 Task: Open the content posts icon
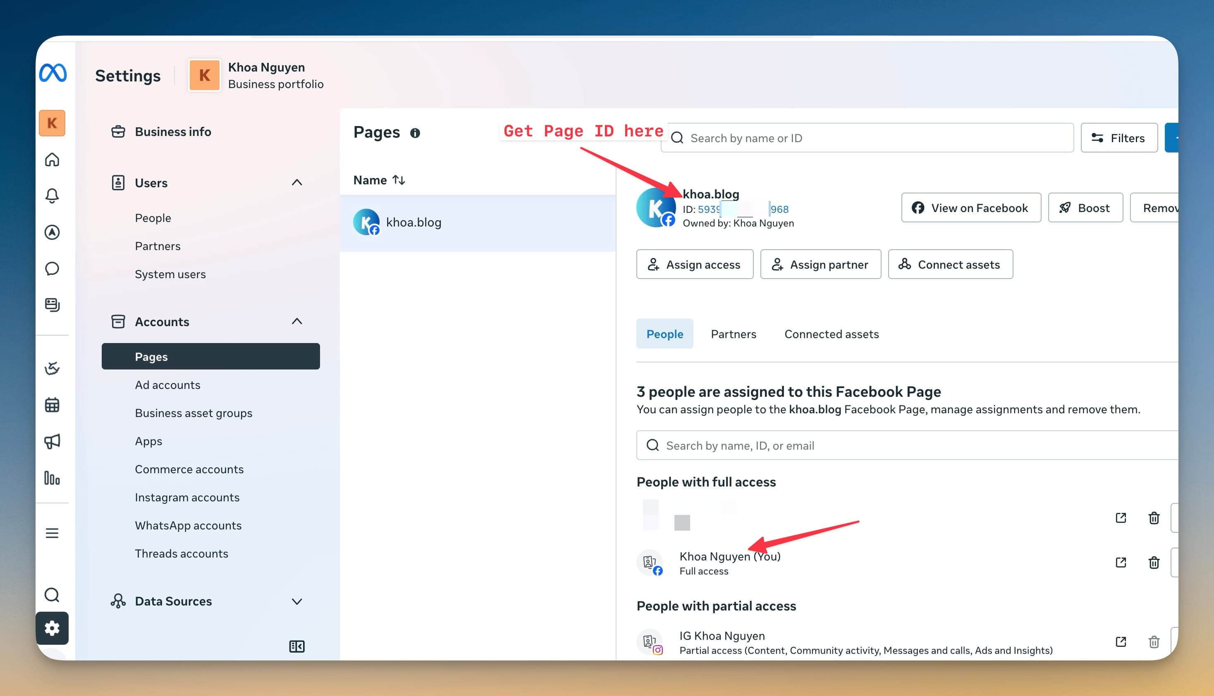point(52,305)
